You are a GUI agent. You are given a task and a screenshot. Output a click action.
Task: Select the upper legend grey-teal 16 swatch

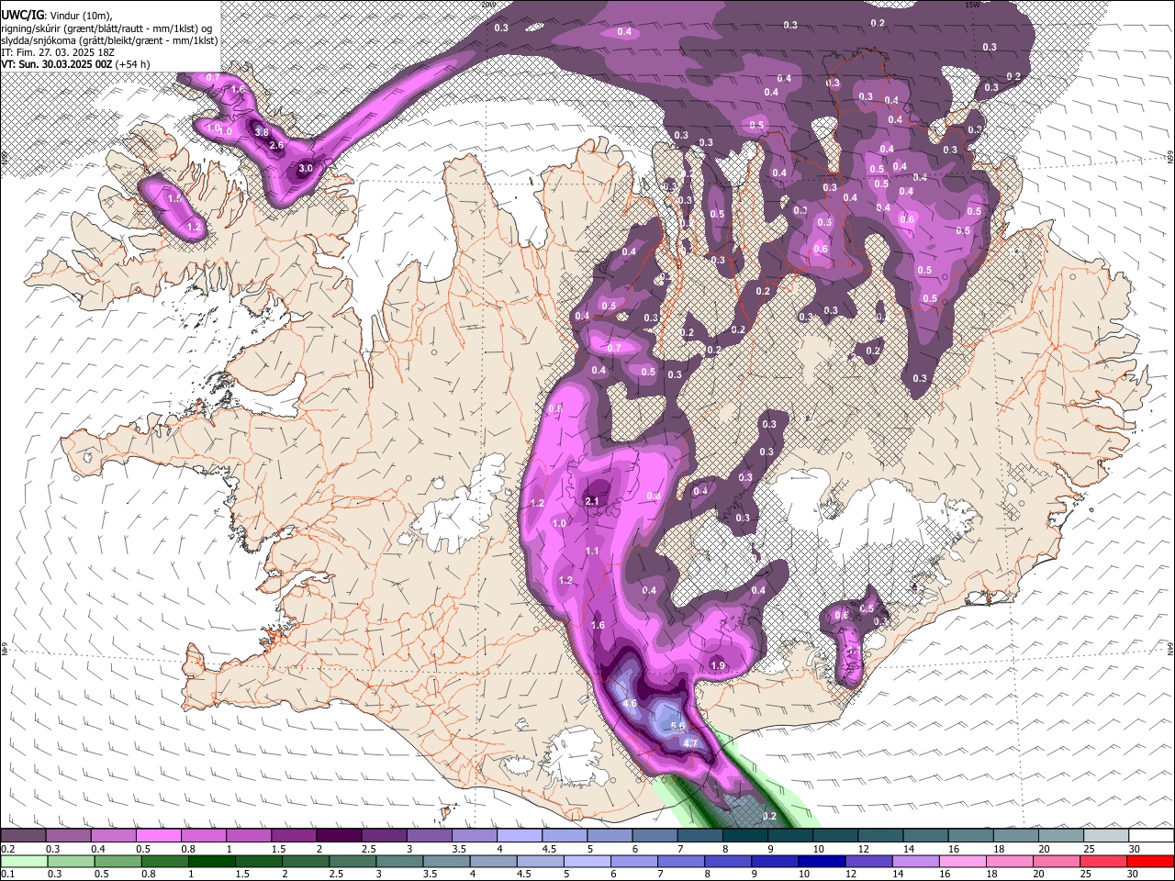click(971, 835)
